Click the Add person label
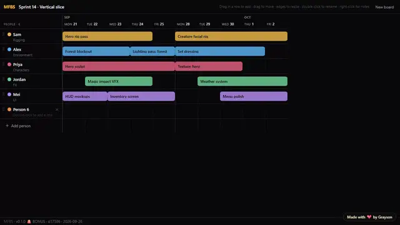This screenshot has height=225, width=400. pos(21,126)
